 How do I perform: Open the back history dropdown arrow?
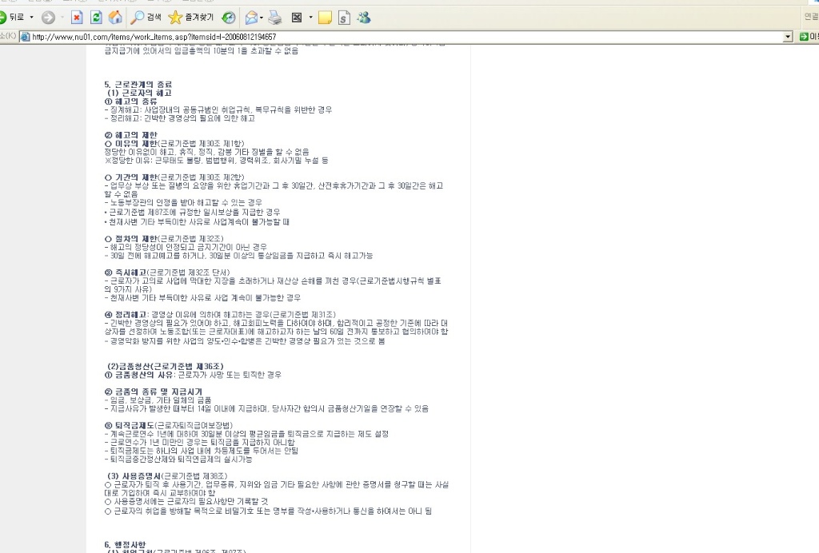31,18
